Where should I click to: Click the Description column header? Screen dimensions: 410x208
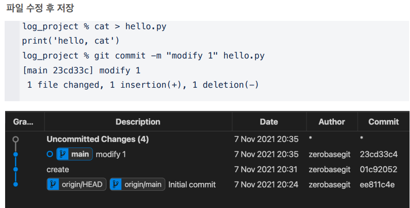pos(138,122)
